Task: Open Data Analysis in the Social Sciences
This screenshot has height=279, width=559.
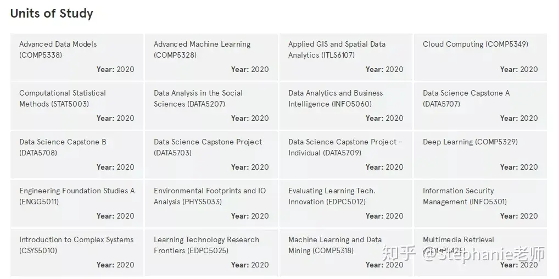Action: 211,106
